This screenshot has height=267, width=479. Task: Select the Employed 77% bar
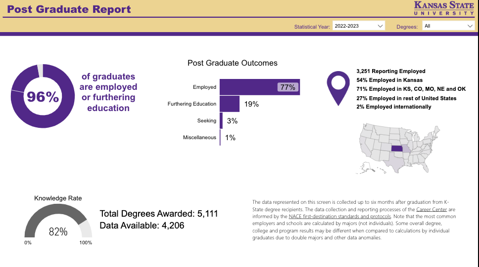pyautogui.click(x=259, y=87)
